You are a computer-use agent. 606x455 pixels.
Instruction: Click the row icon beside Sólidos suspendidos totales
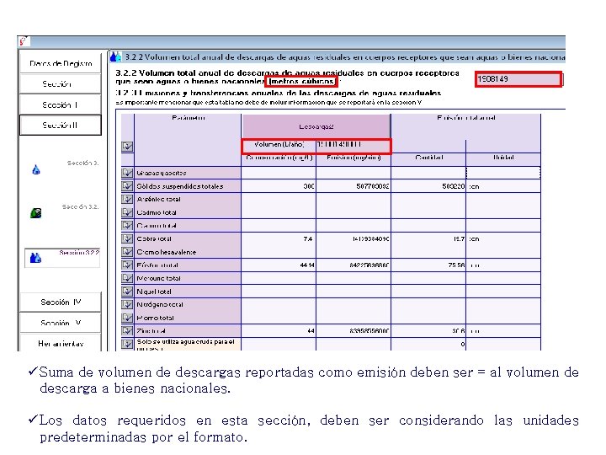tap(127, 185)
